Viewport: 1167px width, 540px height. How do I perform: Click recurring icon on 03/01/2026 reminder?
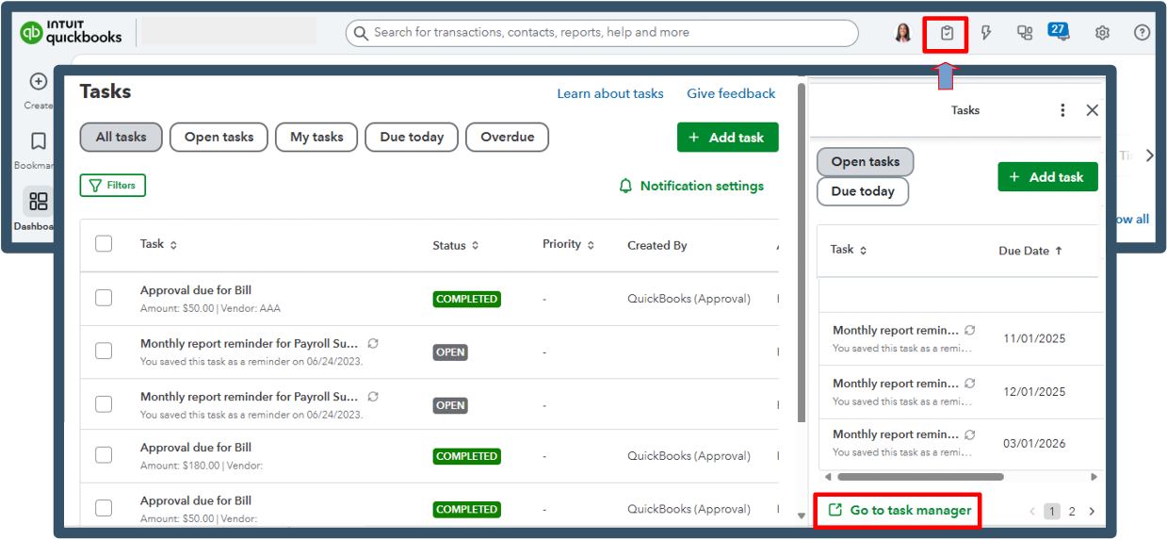click(x=970, y=434)
